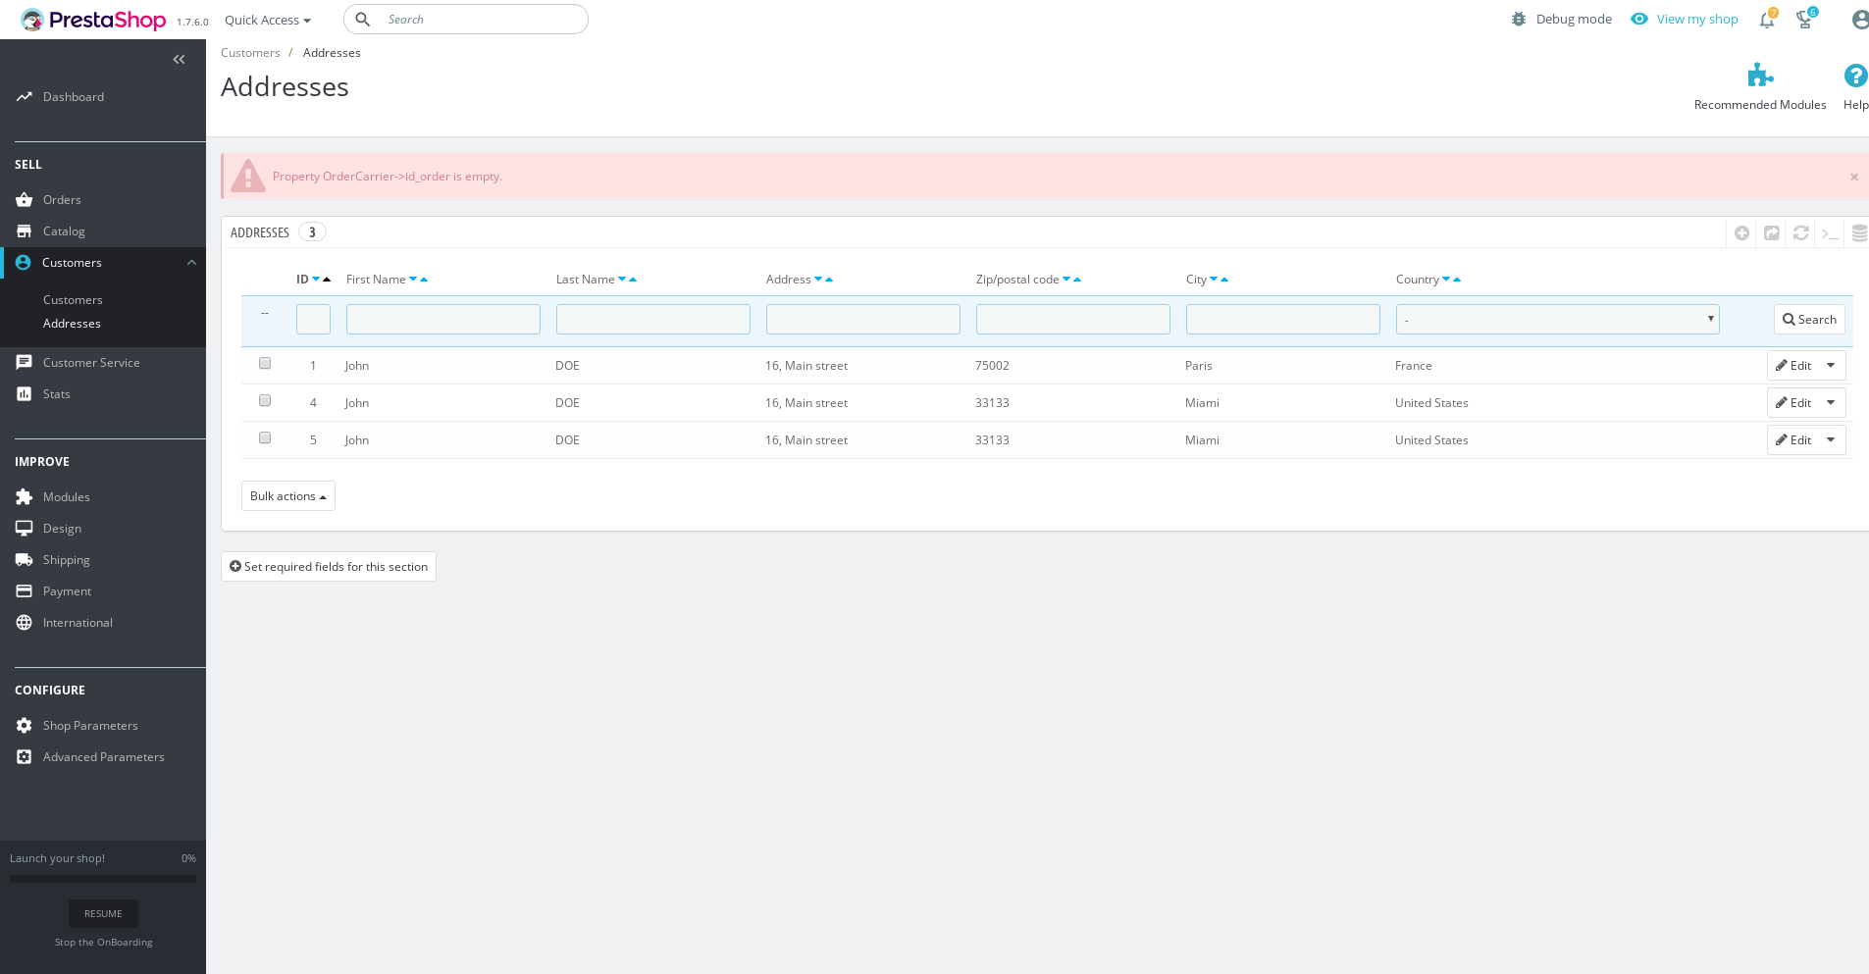Open View my shop link
Image resolution: width=1869 pixels, height=974 pixels.
coord(1685,20)
